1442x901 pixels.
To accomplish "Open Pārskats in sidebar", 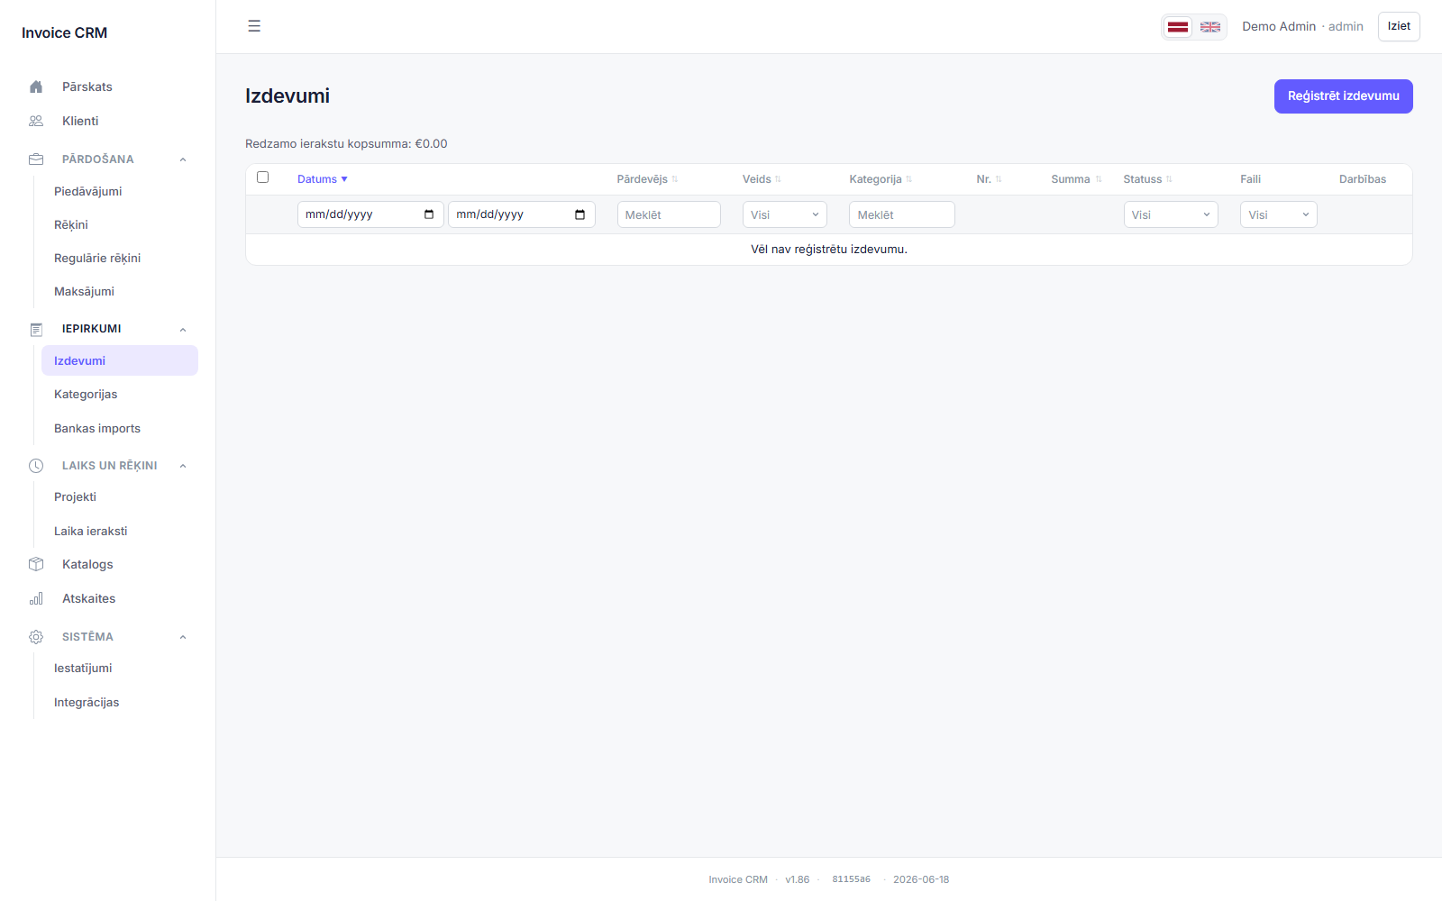I will click(87, 86).
